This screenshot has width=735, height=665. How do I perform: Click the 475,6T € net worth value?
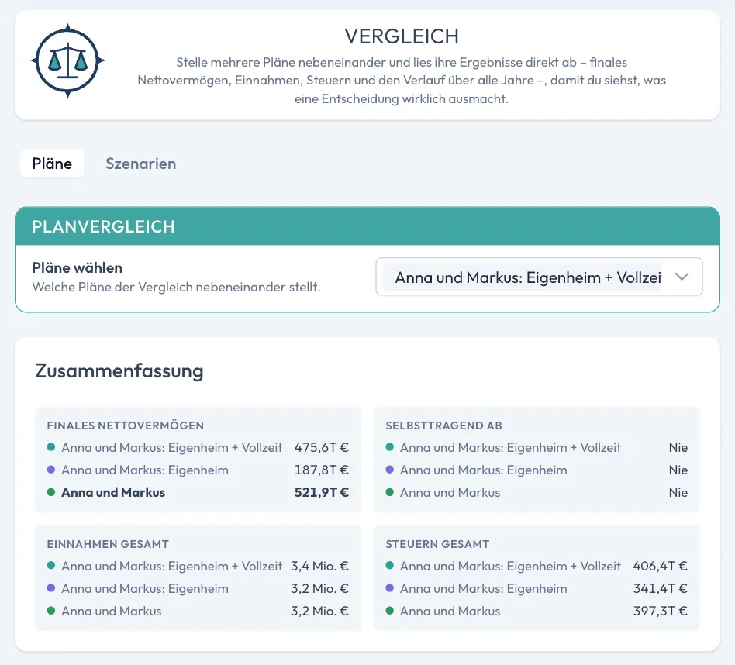(322, 447)
